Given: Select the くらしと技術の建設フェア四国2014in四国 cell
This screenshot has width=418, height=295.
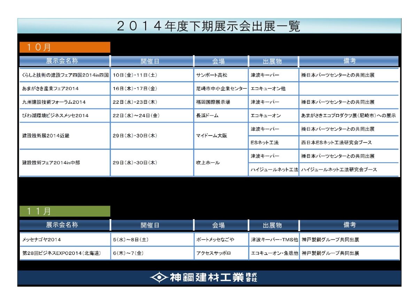Looking at the screenshot, I should coord(65,75).
